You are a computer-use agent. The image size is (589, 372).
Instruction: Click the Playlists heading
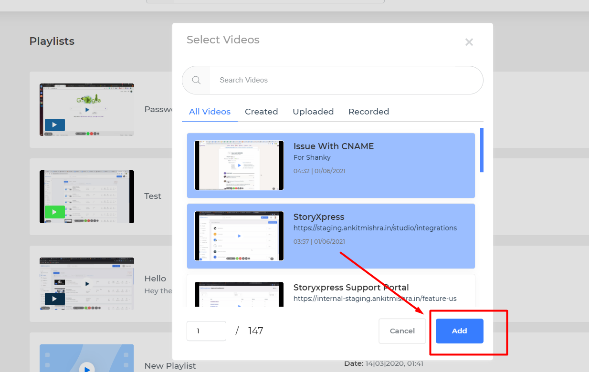click(x=52, y=41)
